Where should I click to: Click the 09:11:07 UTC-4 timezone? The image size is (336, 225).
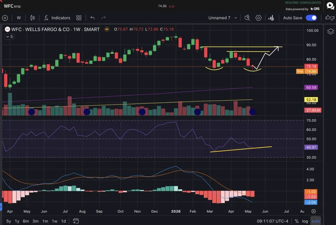coord(272,221)
